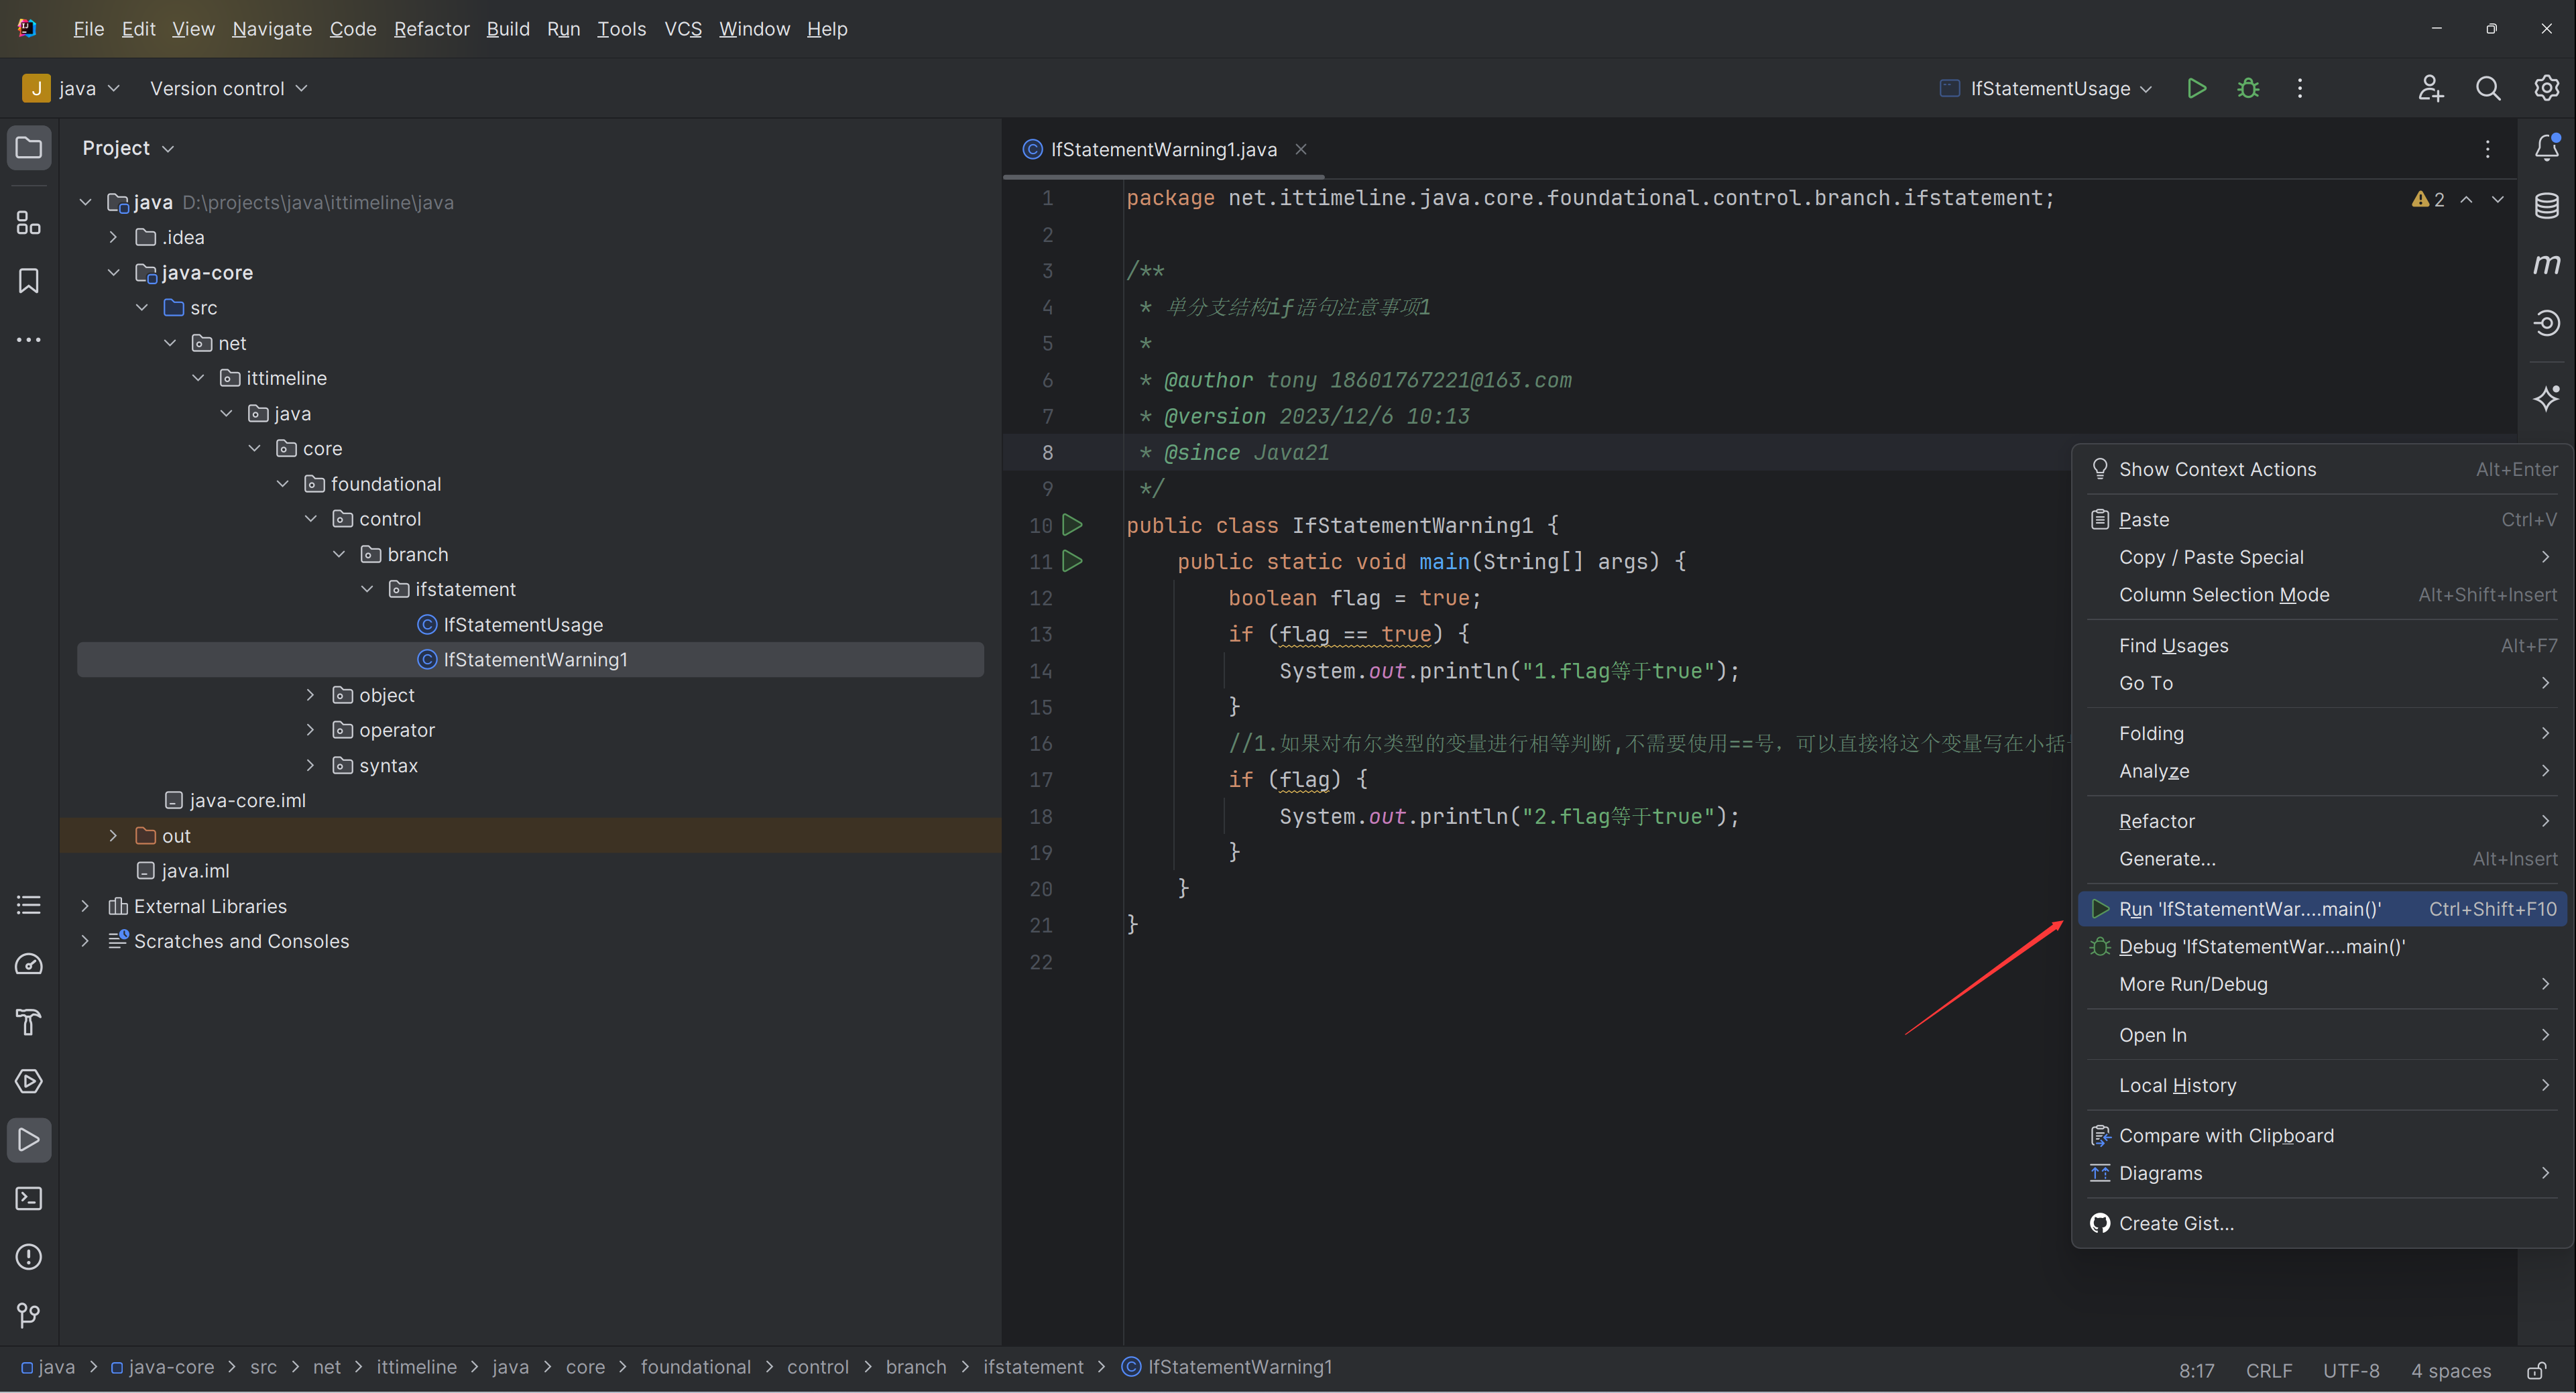This screenshot has width=2576, height=1393.
Task: Select Debug 'IfStatementWar....main()' from context menu
Action: [2322, 946]
